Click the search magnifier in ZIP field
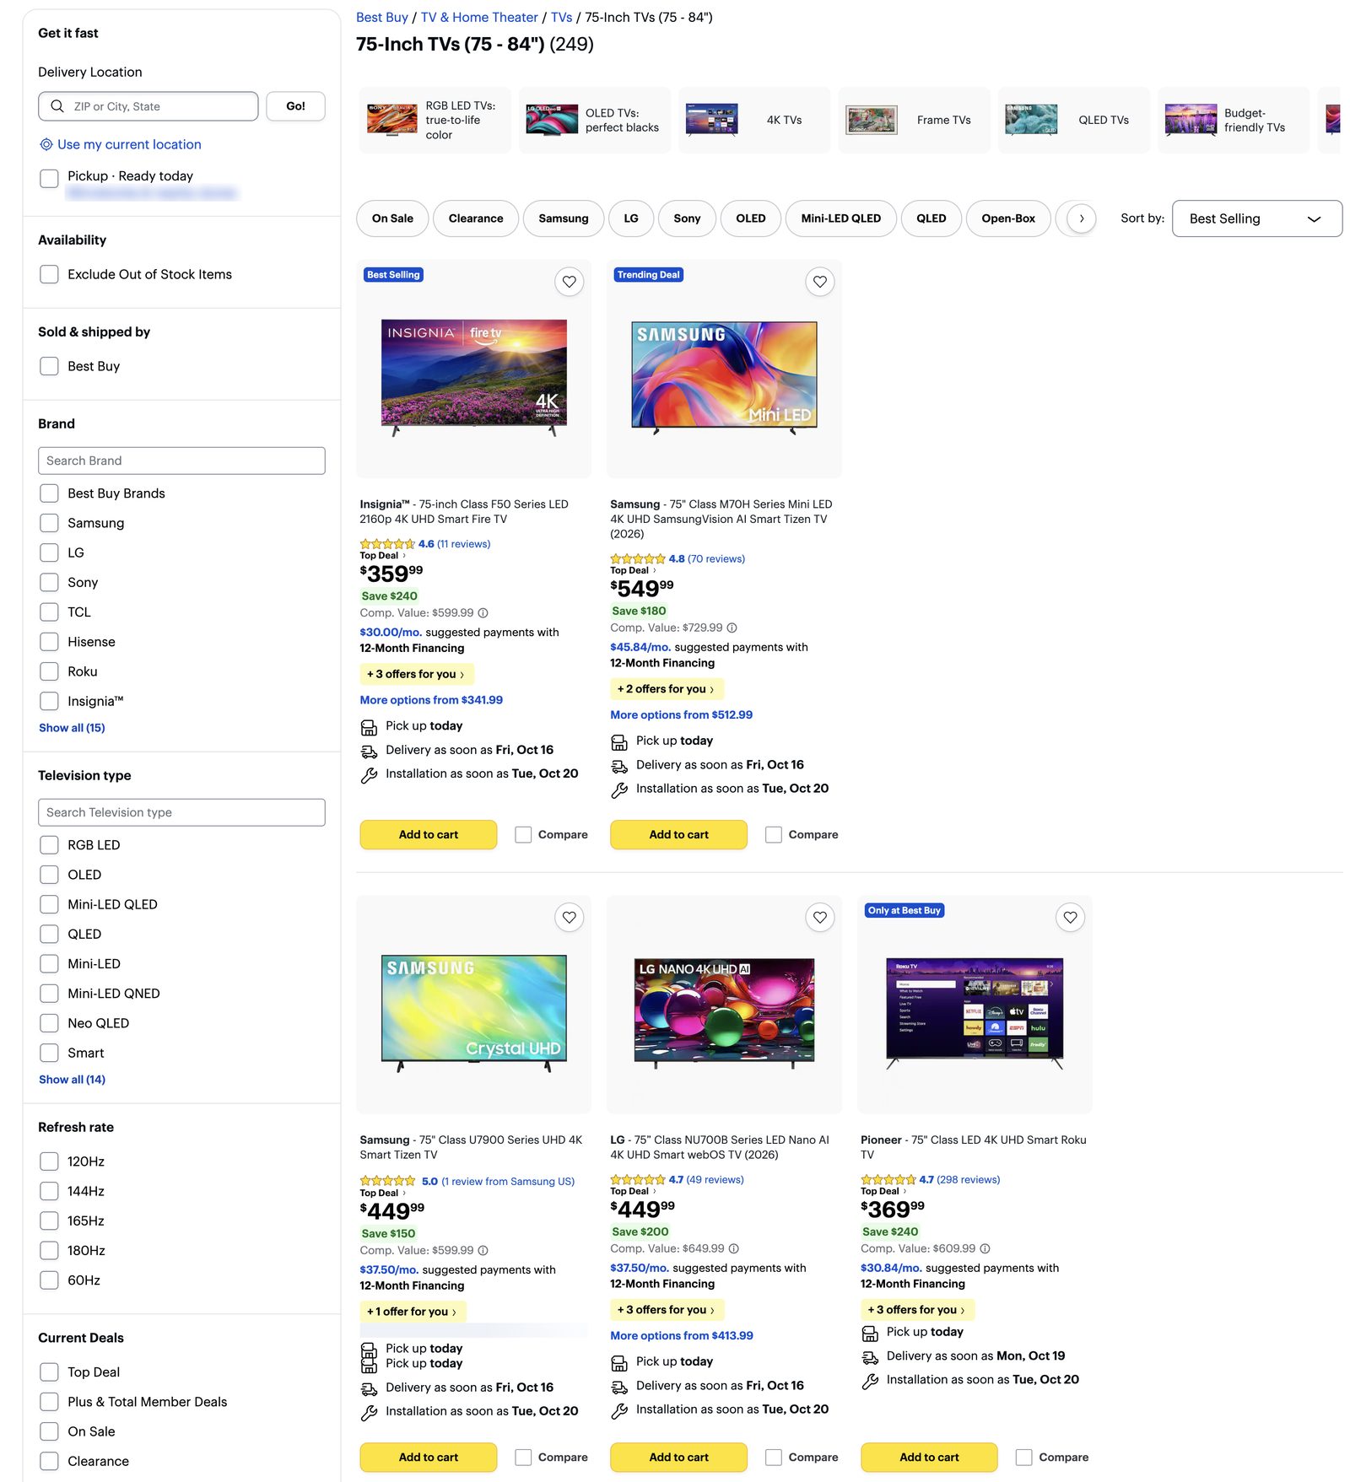This screenshot has height=1482, width=1350. tap(57, 106)
